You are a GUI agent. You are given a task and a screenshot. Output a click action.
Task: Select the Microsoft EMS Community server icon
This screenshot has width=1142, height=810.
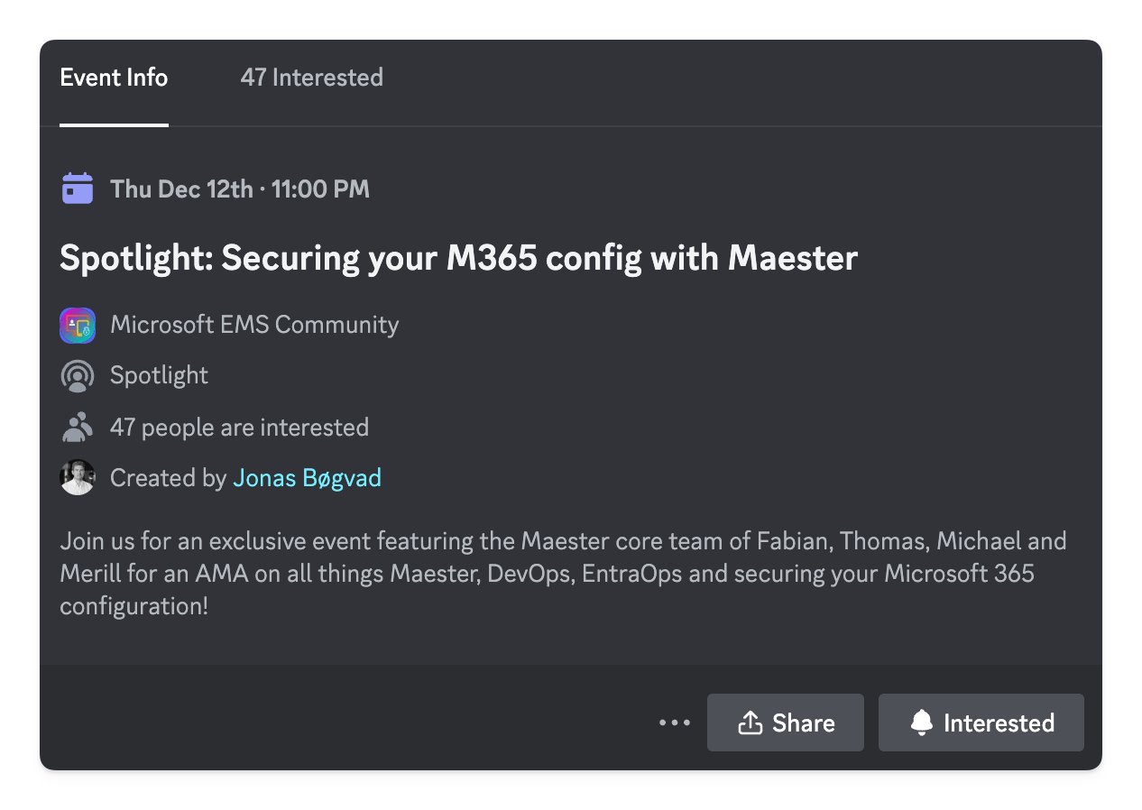78,325
